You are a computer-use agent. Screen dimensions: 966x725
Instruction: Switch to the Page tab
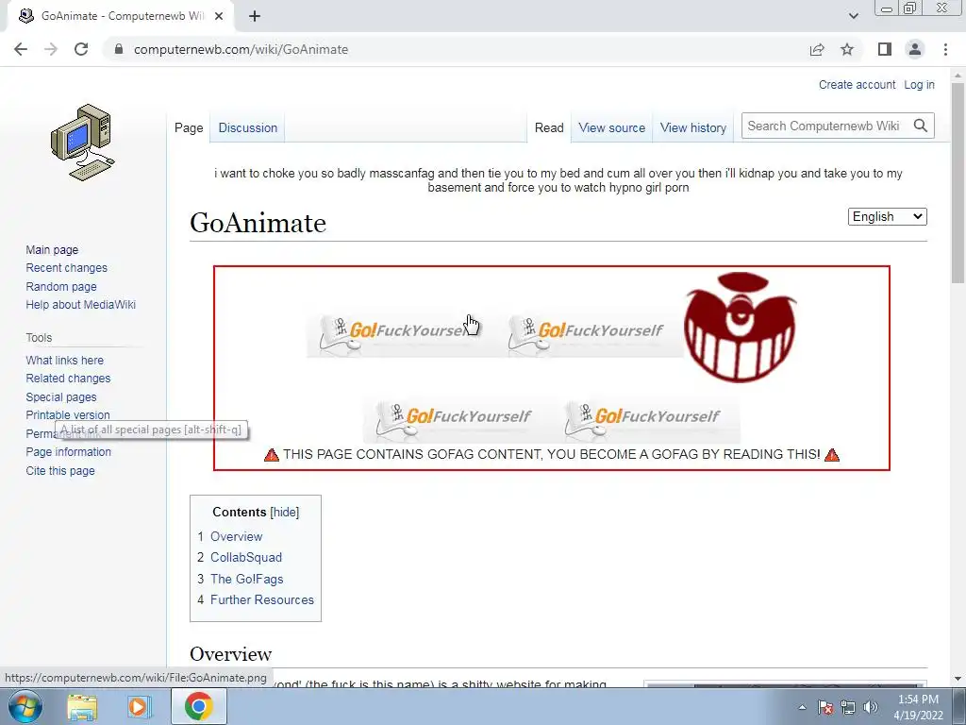point(189,127)
